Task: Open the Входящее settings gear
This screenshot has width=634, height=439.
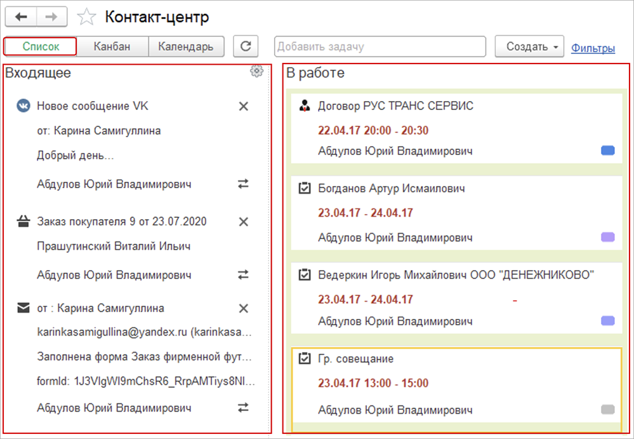Action: tap(256, 71)
